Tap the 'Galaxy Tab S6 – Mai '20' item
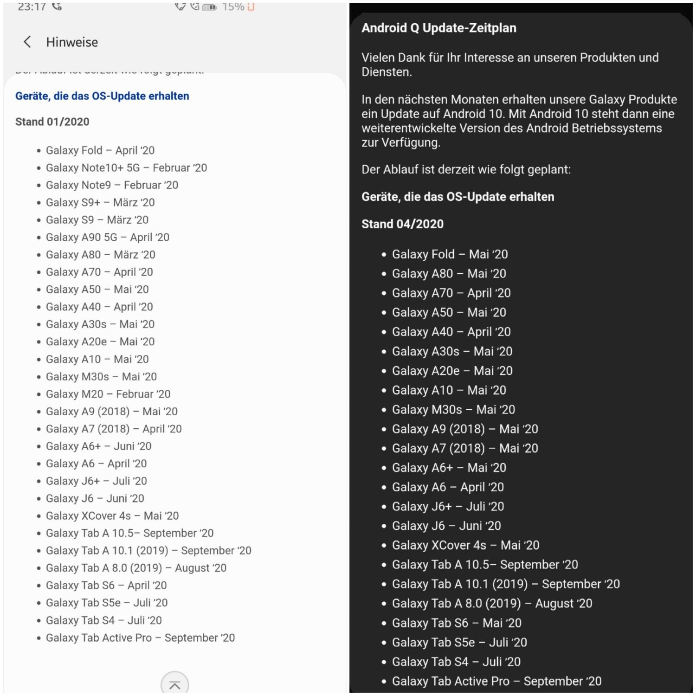The width and height of the screenshot is (696, 696). [457, 623]
